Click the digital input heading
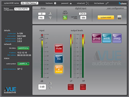The image size is (129, 97). (81, 8)
